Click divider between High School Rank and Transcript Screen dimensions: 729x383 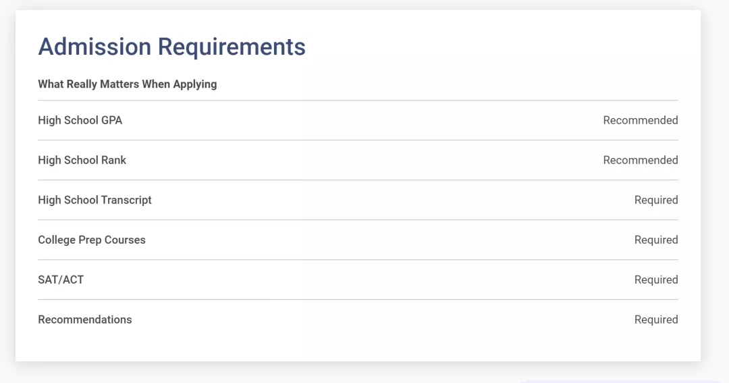click(x=358, y=180)
